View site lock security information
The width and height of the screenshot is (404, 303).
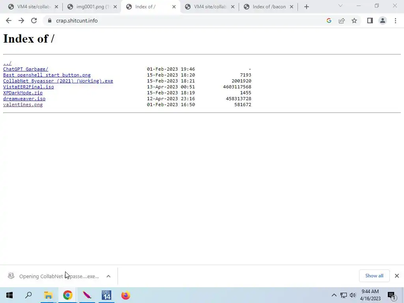[50, 21]
